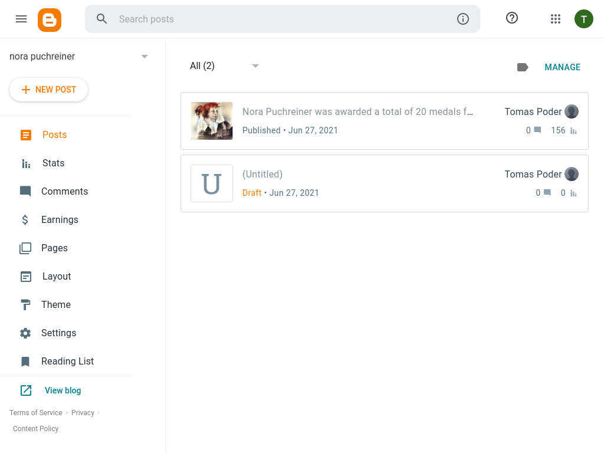Open the All (2) posts filter dropdown
This screenshot has height=453, width=604.
click(x=255, y=66)
